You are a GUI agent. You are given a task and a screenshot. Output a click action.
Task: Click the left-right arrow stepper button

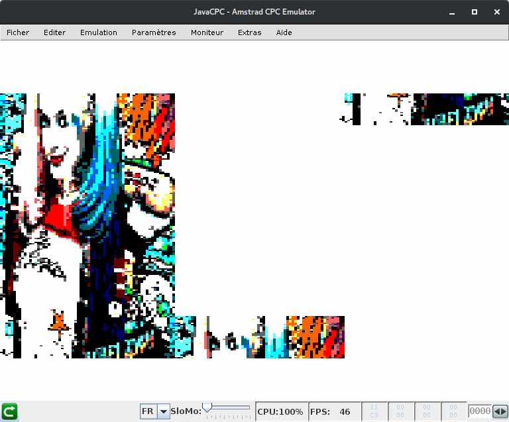point(500,411)
